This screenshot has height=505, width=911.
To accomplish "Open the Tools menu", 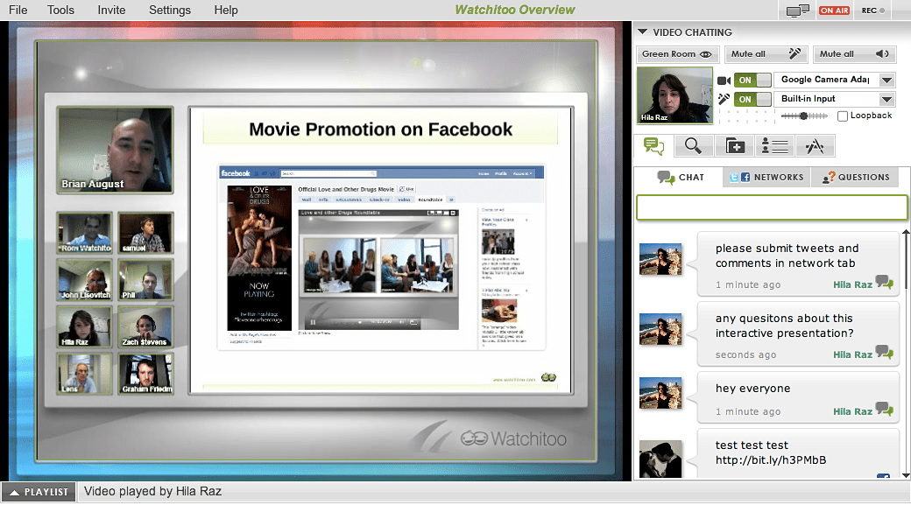I will coord(61,10).
